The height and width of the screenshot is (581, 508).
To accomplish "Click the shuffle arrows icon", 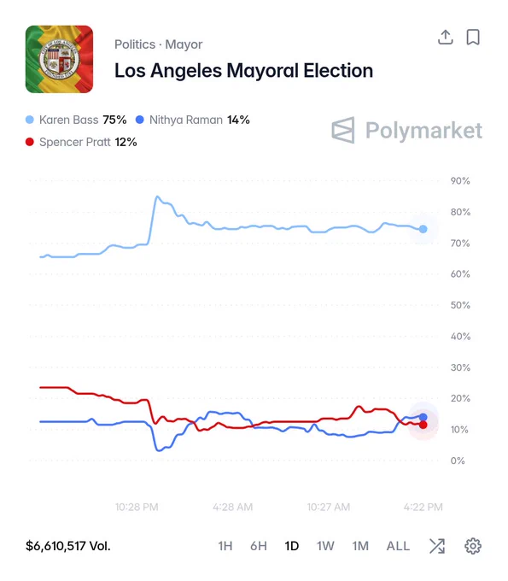I will tap(437, 546).
